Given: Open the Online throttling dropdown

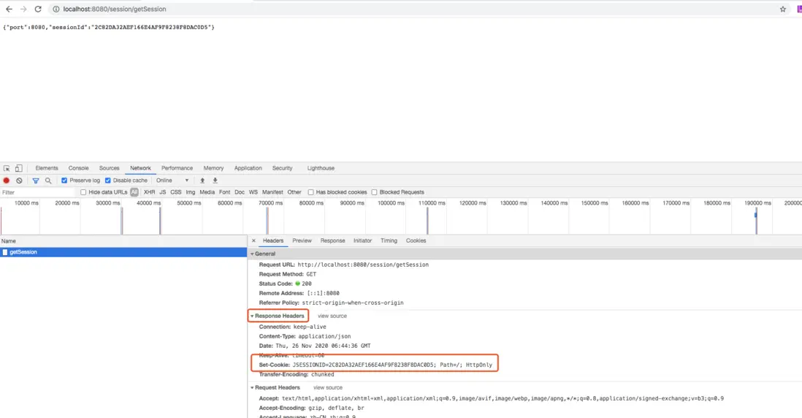Looking at the screenshot, I should [x=172, y=180].
